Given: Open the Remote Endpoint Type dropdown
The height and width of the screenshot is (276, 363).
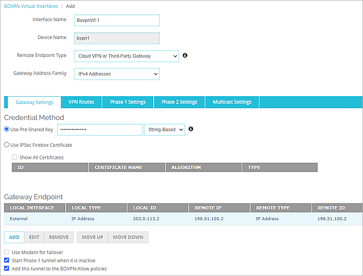Looking at the screenshot, I should point(127,56).
